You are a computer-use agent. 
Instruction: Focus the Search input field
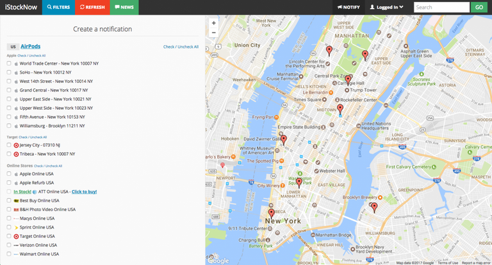(441, 7)
